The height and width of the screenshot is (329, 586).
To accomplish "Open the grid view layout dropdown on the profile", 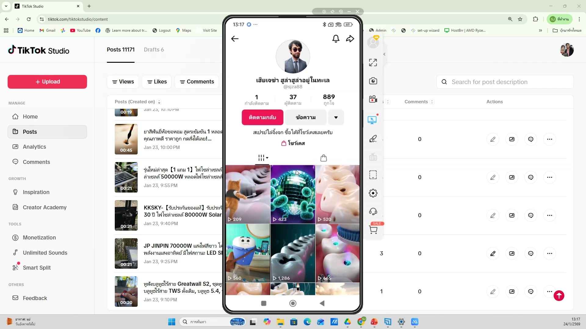I will 262,158.
